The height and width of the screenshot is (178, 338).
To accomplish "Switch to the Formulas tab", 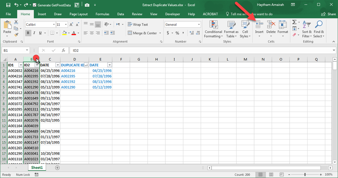I will click(103, 14).
